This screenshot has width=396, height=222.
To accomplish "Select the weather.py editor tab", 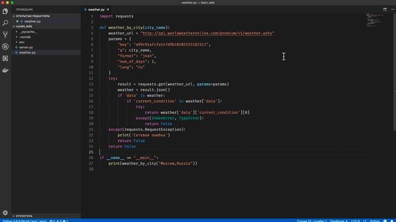I will tap(97, 10).
